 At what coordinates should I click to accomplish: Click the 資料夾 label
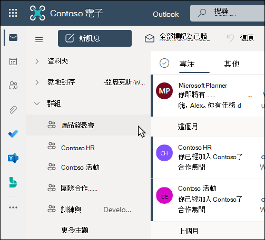tap(58, 61)
